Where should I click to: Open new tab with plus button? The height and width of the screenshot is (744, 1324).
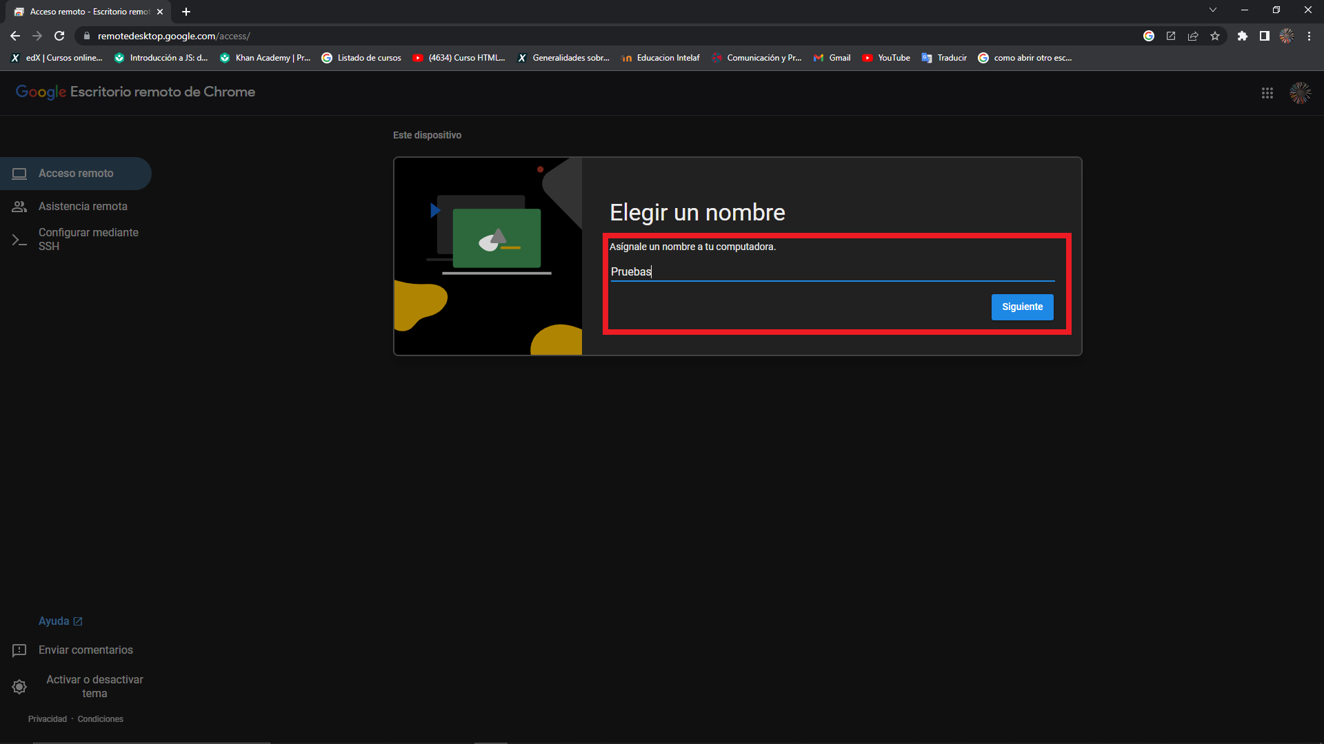(186, 12)
